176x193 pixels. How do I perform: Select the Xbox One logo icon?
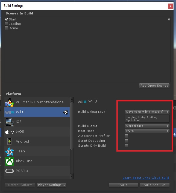tap(10, 161)
